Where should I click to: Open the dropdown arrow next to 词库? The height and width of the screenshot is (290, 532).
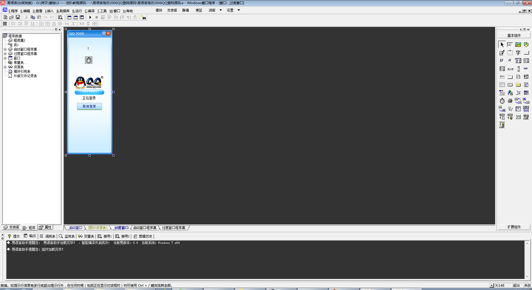click(x=221, y=10)
